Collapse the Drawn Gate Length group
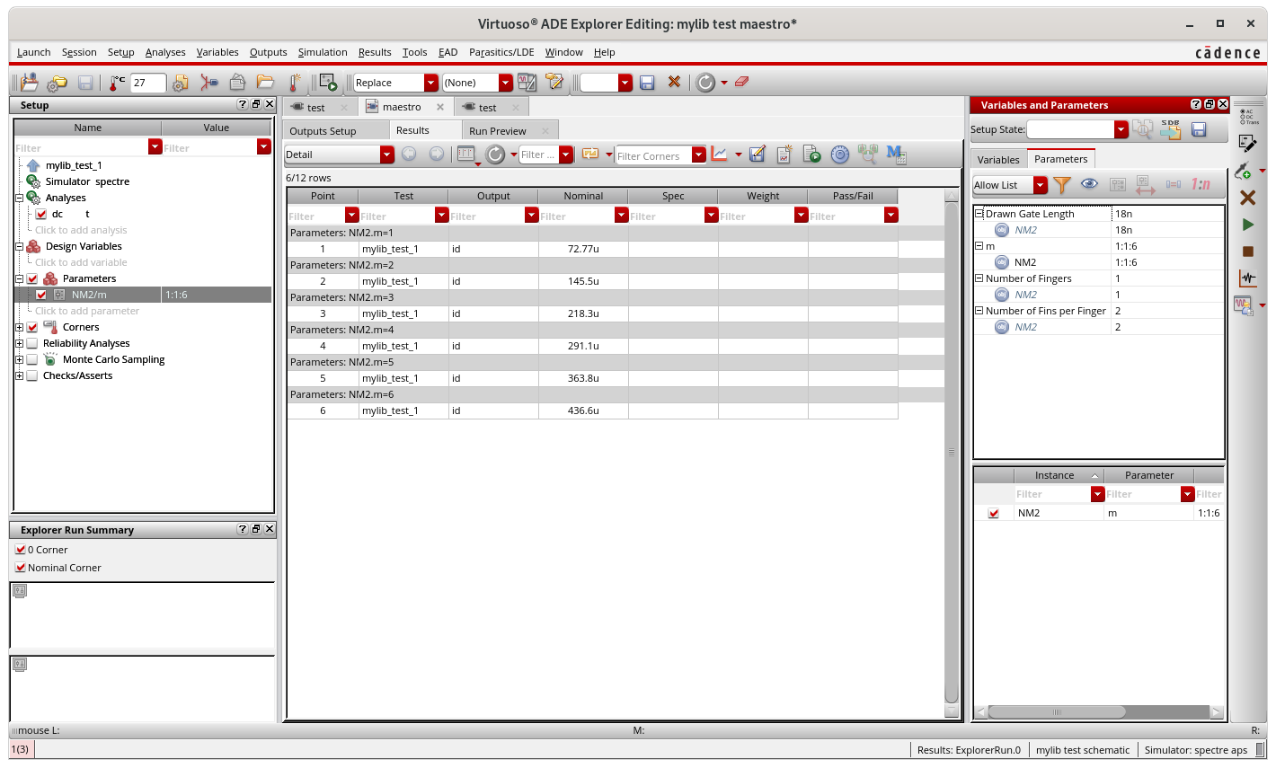 pyautogui.click(x=979, y=214)
